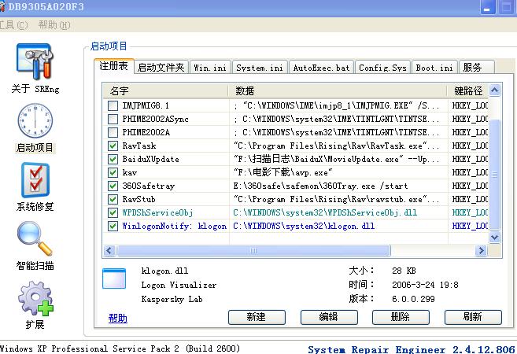The width and height of the screenshot is (517, 354).
Task: Open the Boot.ini tab
Action: point(434,67)
